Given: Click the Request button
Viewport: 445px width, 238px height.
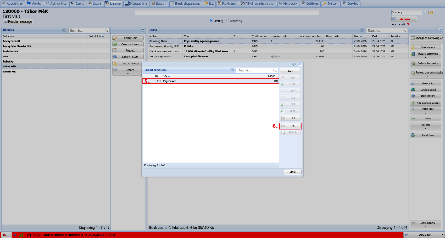Looking at the screenshot, I should pos(128,51).
